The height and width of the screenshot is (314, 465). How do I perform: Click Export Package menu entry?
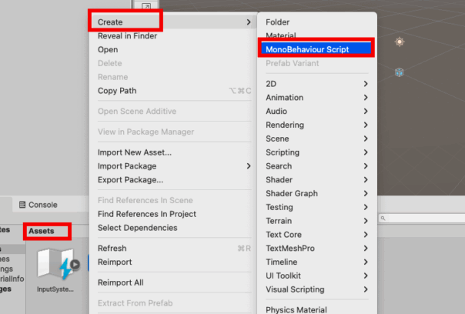tap(130, 180)
